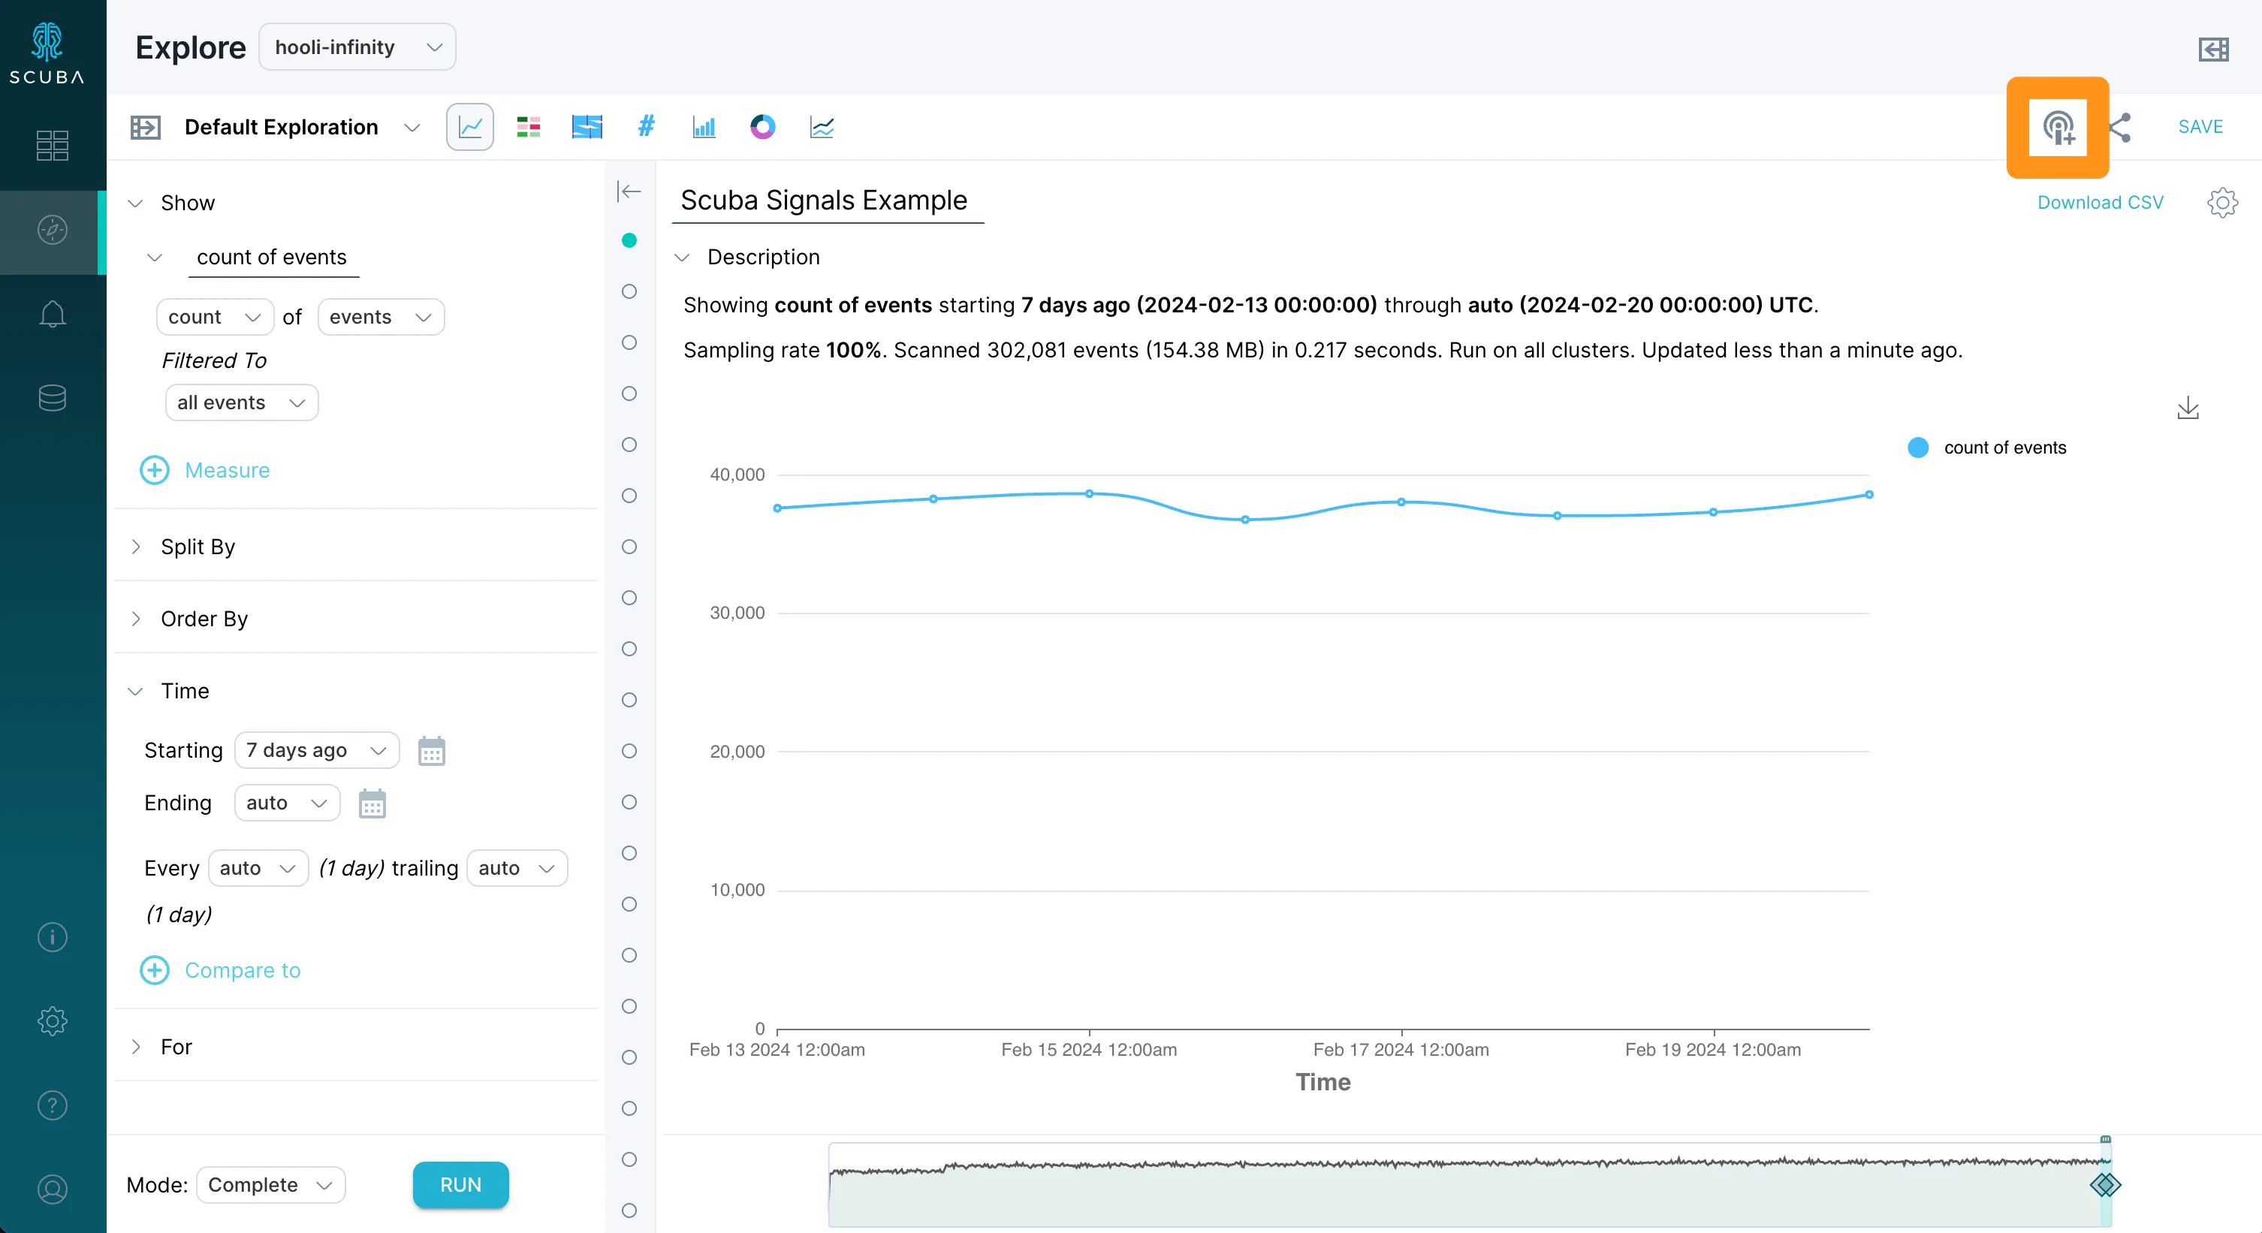Click the diamond handle on timeline slider
The width and height of the screenshot is (2262, 1233).
[2105, 1185]
